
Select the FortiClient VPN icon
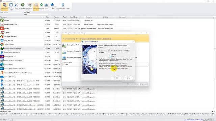[2, 40]
